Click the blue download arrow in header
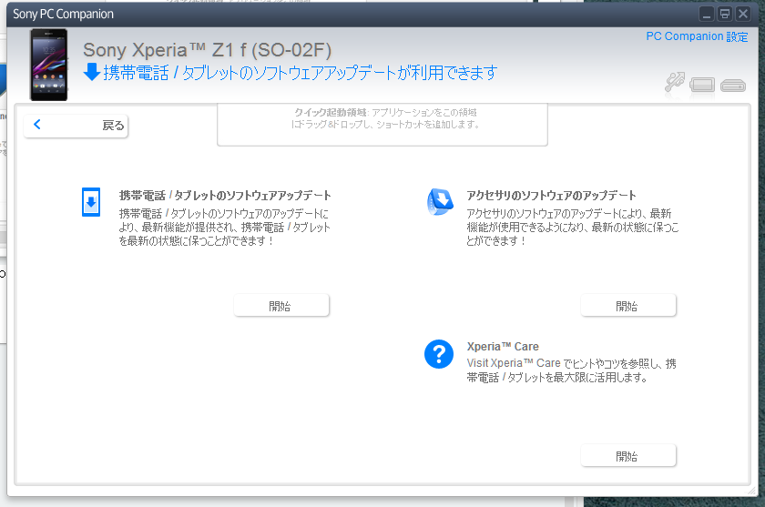 coord(92,72)
